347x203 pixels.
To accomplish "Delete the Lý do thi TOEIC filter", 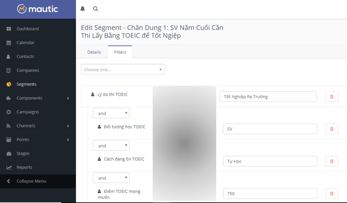I will [331, 97].
